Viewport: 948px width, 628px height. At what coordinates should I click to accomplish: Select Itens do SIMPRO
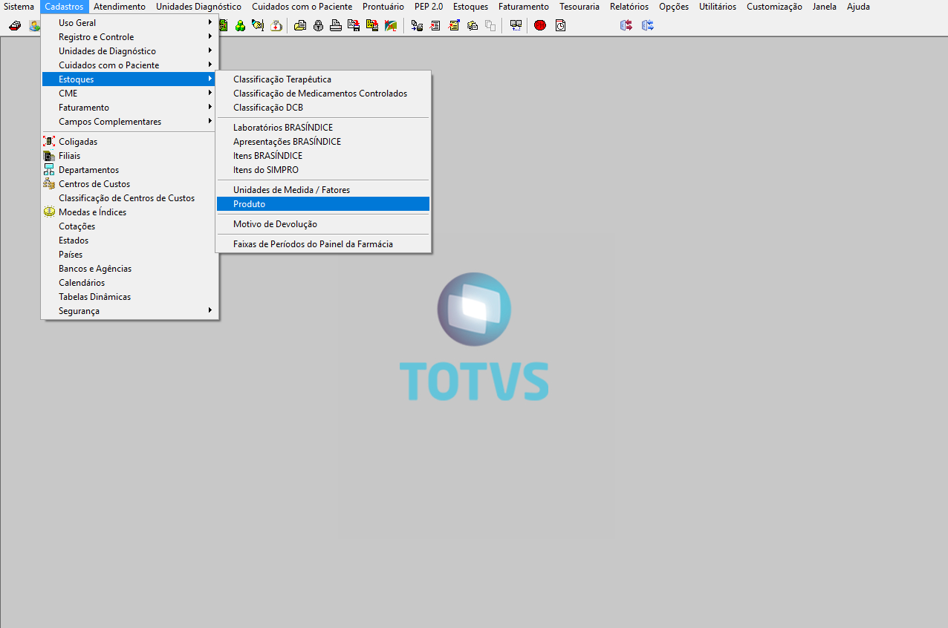[323, 169]
